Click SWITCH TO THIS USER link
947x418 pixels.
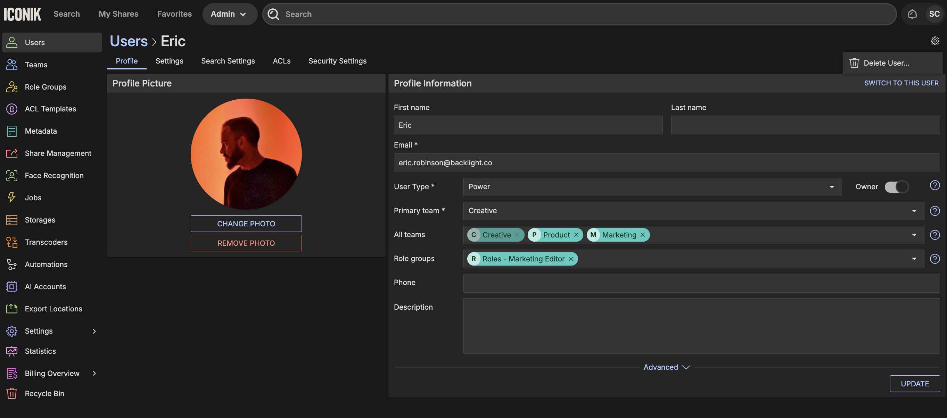[901, 83]
